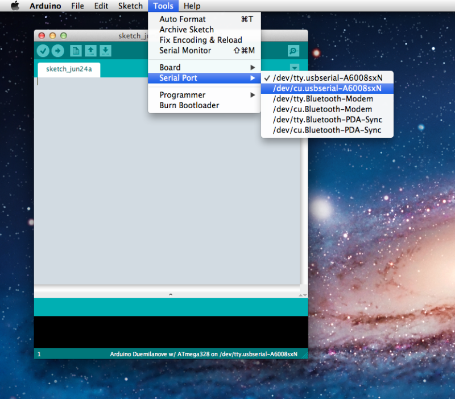Choose Archive Sketch menu item

pyautogui.click(x=204, y=30)
